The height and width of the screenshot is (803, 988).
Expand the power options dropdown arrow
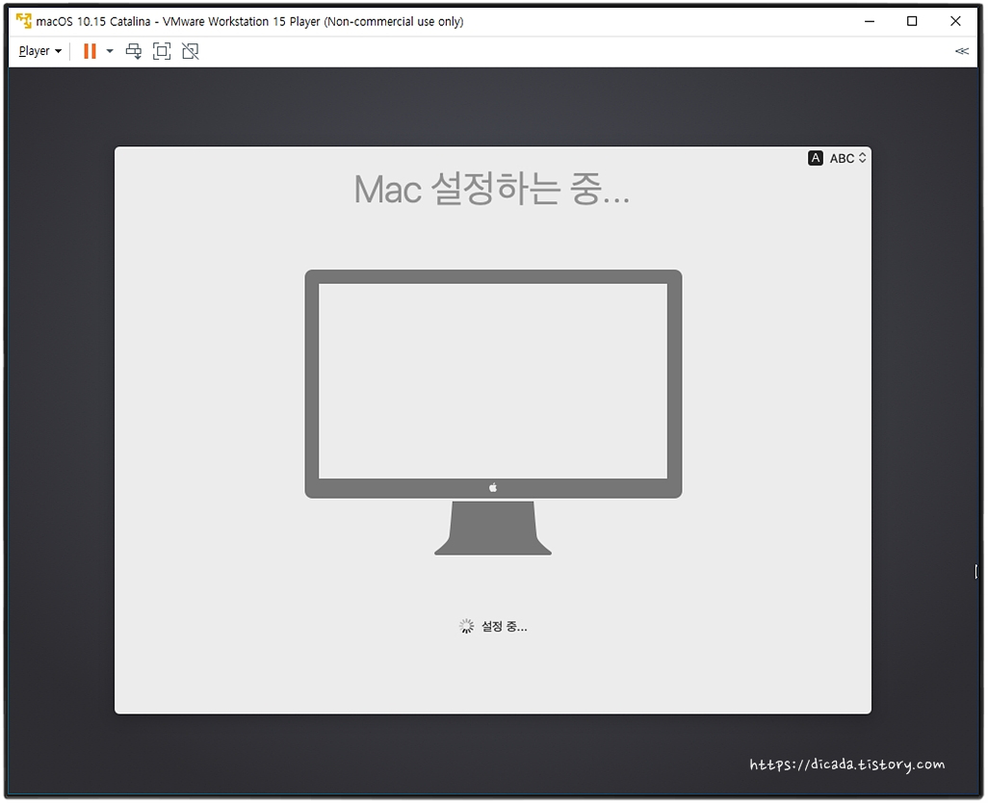click(110, 51)
